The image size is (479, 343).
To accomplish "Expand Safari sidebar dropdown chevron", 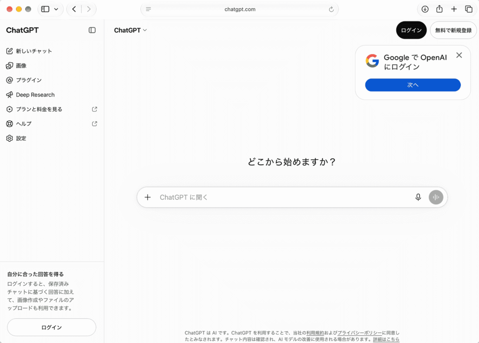I will [x=56, y=9].
